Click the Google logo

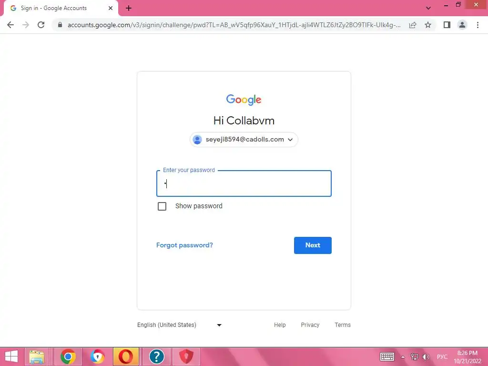click(x=244, y=100)
